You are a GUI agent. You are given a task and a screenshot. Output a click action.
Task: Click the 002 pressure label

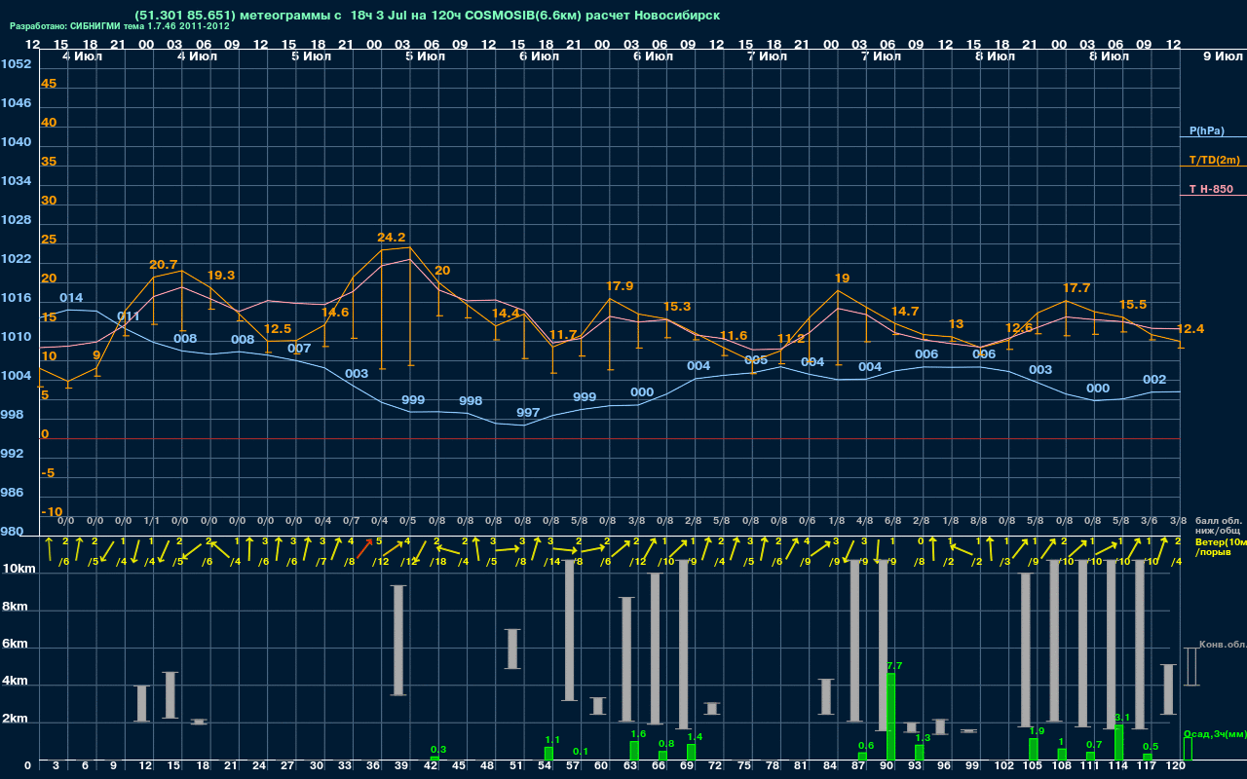(1154, 379)
